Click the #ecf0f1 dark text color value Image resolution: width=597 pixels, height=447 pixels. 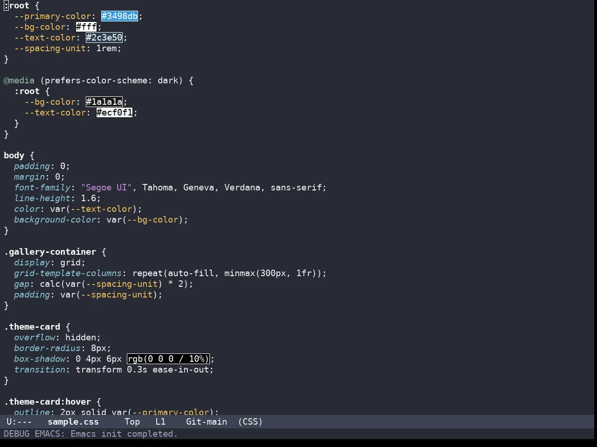[x=115, y=113]
